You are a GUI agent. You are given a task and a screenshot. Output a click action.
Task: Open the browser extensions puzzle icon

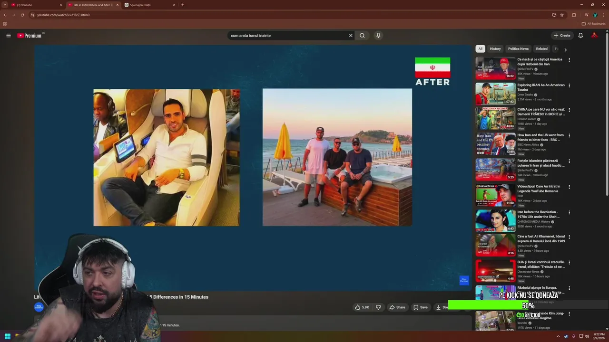(574, 15)
